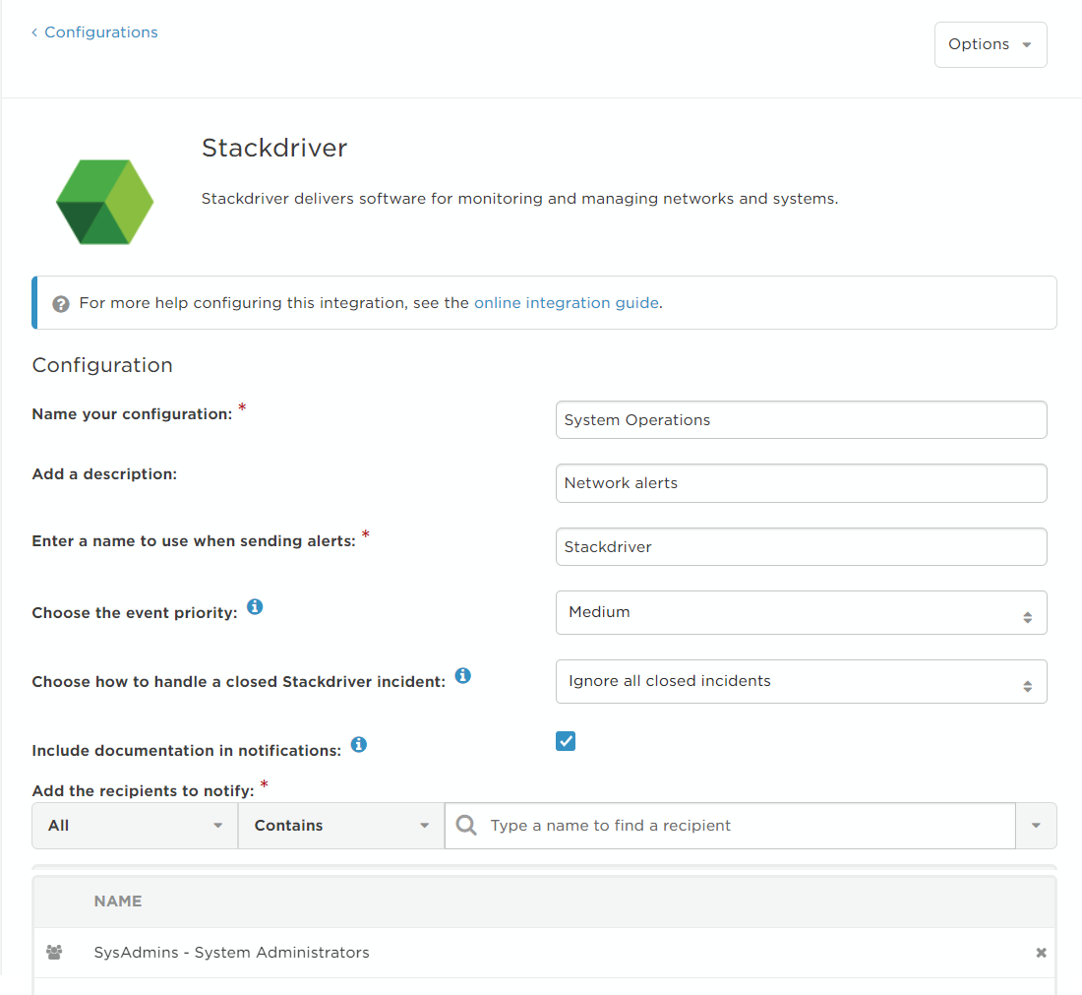The image size is (1082, 995).
Task: Remove SysAdmins recipient with the x icon
Action: [1042, 953]
